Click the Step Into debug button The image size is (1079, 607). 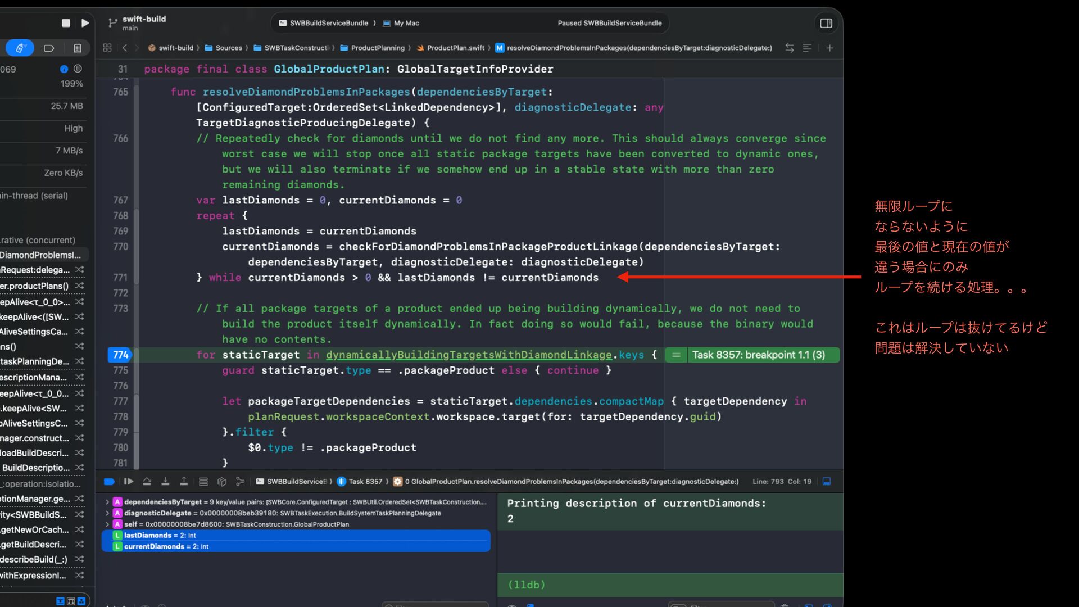pyautogui.click(x=165, y=482)
